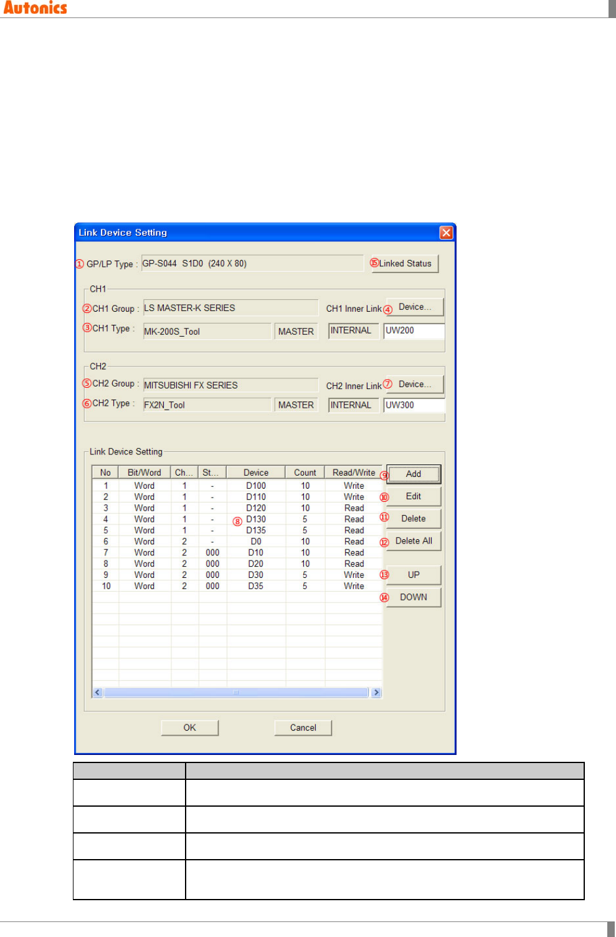Select the row with device D35

coord(237,586)
